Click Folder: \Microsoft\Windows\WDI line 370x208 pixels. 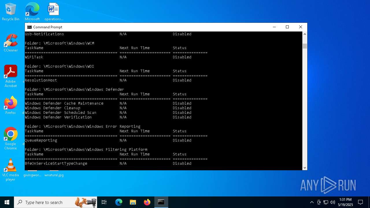pyautogui.click(x=59, y=66)
